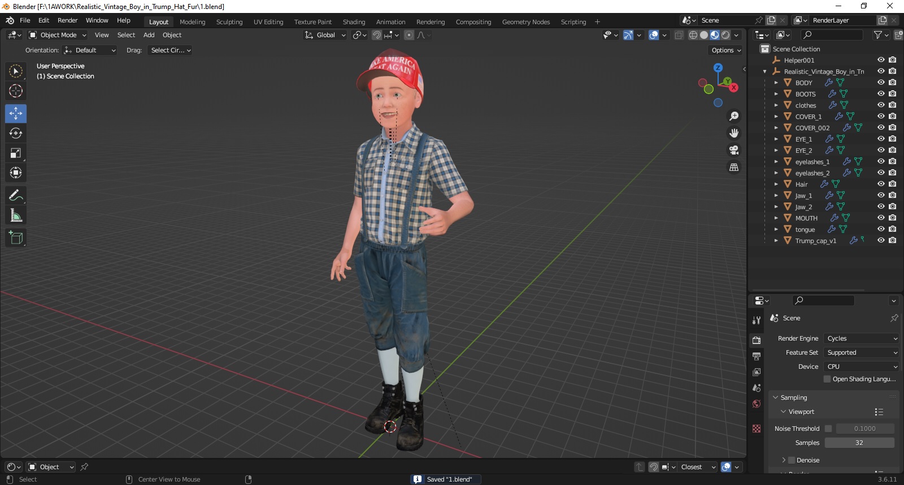Select the Select Box tool

coord(16,71)
